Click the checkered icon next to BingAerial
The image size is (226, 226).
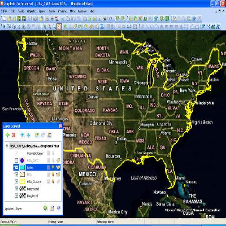coord(23,196)
